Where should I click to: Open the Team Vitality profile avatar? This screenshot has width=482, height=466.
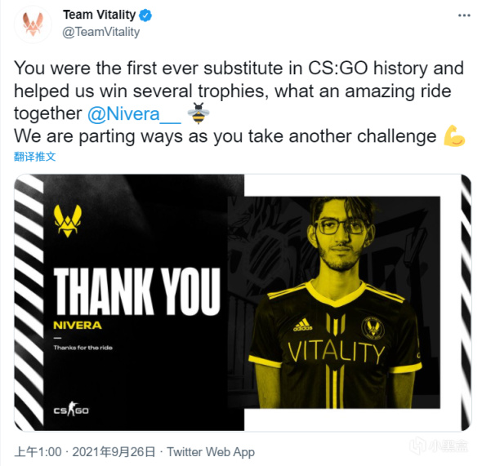point(33,24)
